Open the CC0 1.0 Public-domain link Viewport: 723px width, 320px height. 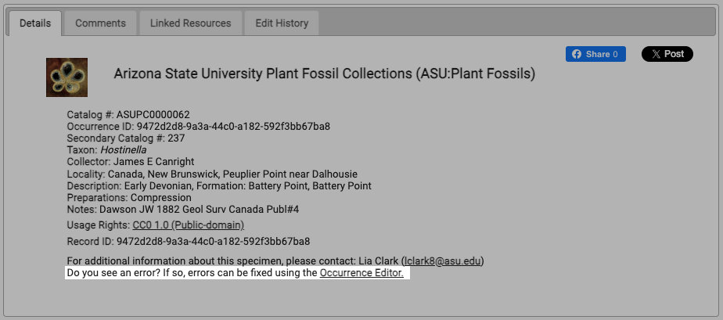[x=188, y=225]
